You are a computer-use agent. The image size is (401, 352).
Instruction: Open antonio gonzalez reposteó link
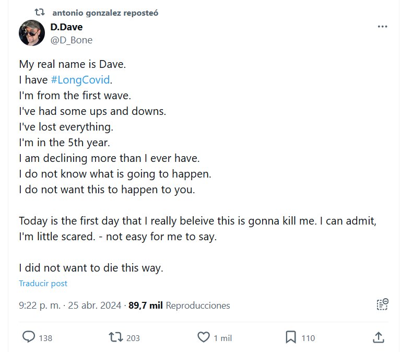click(x=105, y=13)
